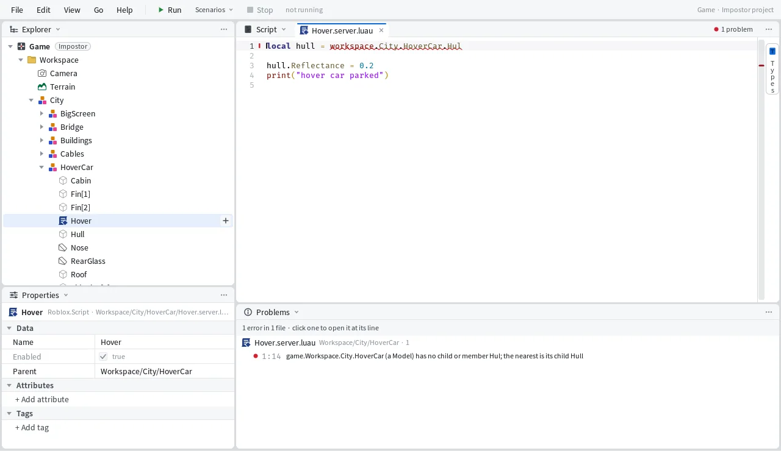The width and height of the screenshot is (781, 451).
Task: Open the File menu
Action: (17, 10)
